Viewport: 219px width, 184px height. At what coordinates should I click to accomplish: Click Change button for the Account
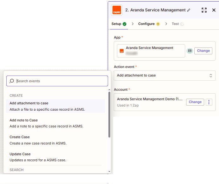click(195, 102)
